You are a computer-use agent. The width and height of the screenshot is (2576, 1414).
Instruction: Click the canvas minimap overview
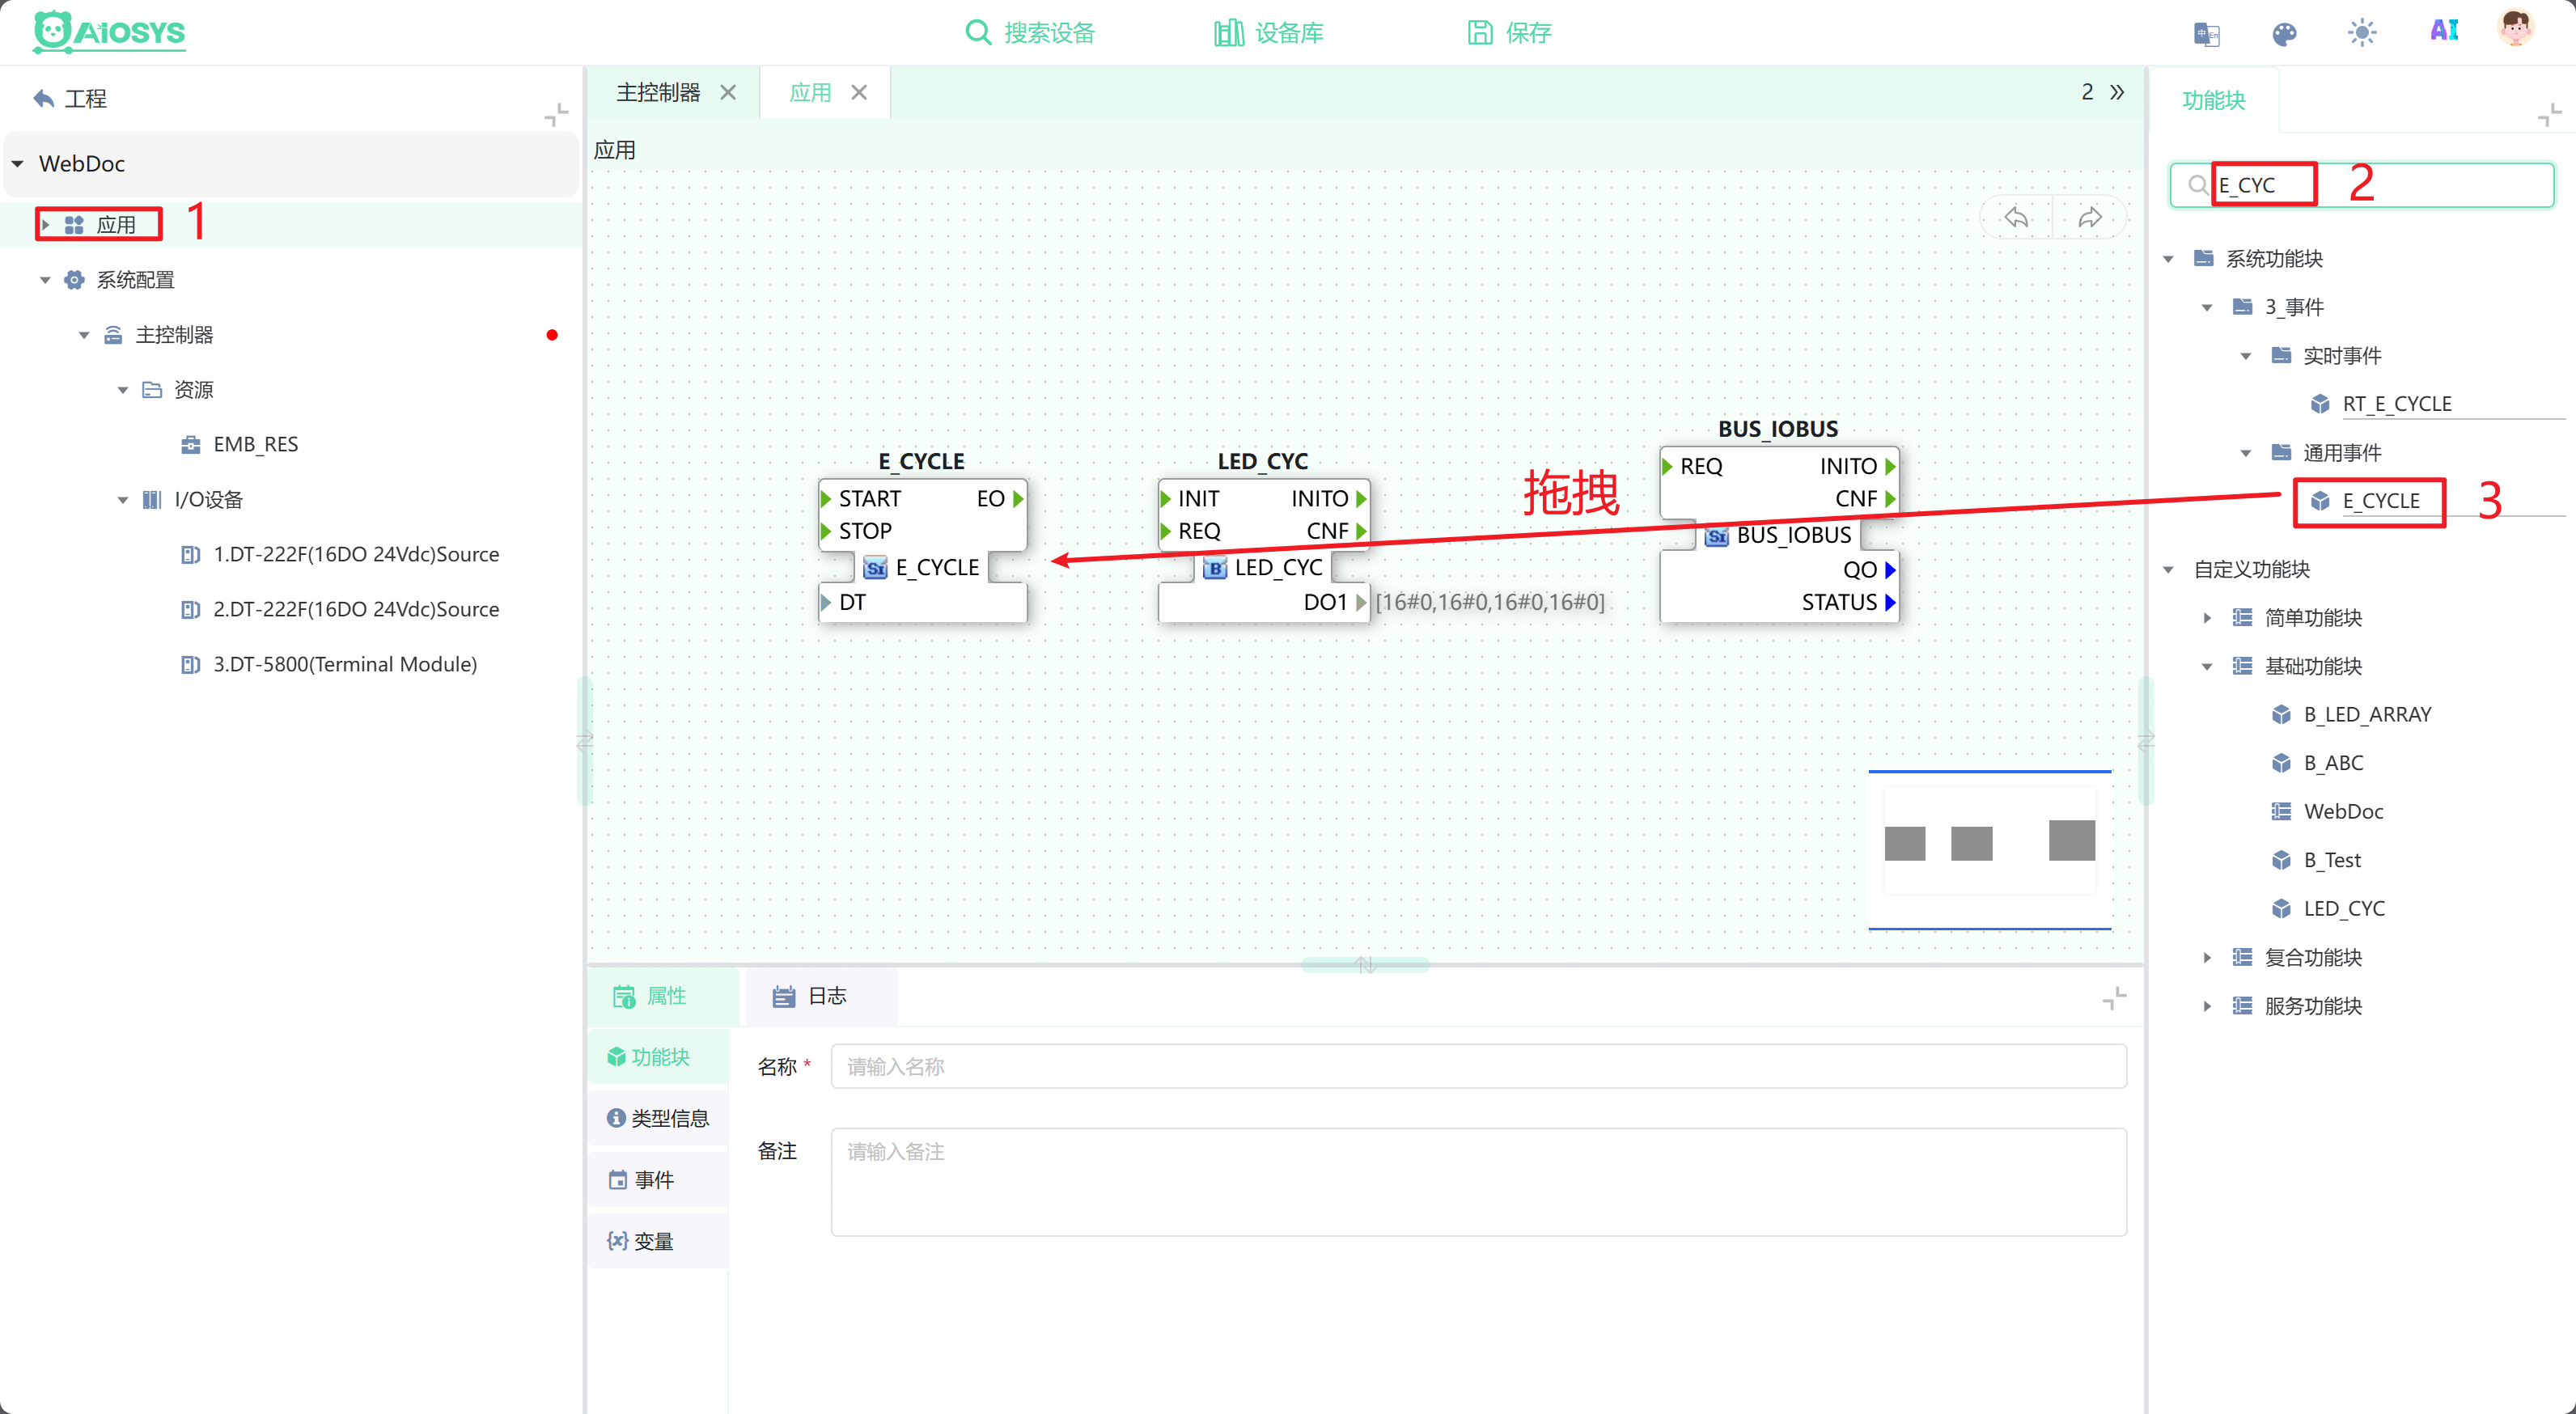pos(1990,850)
